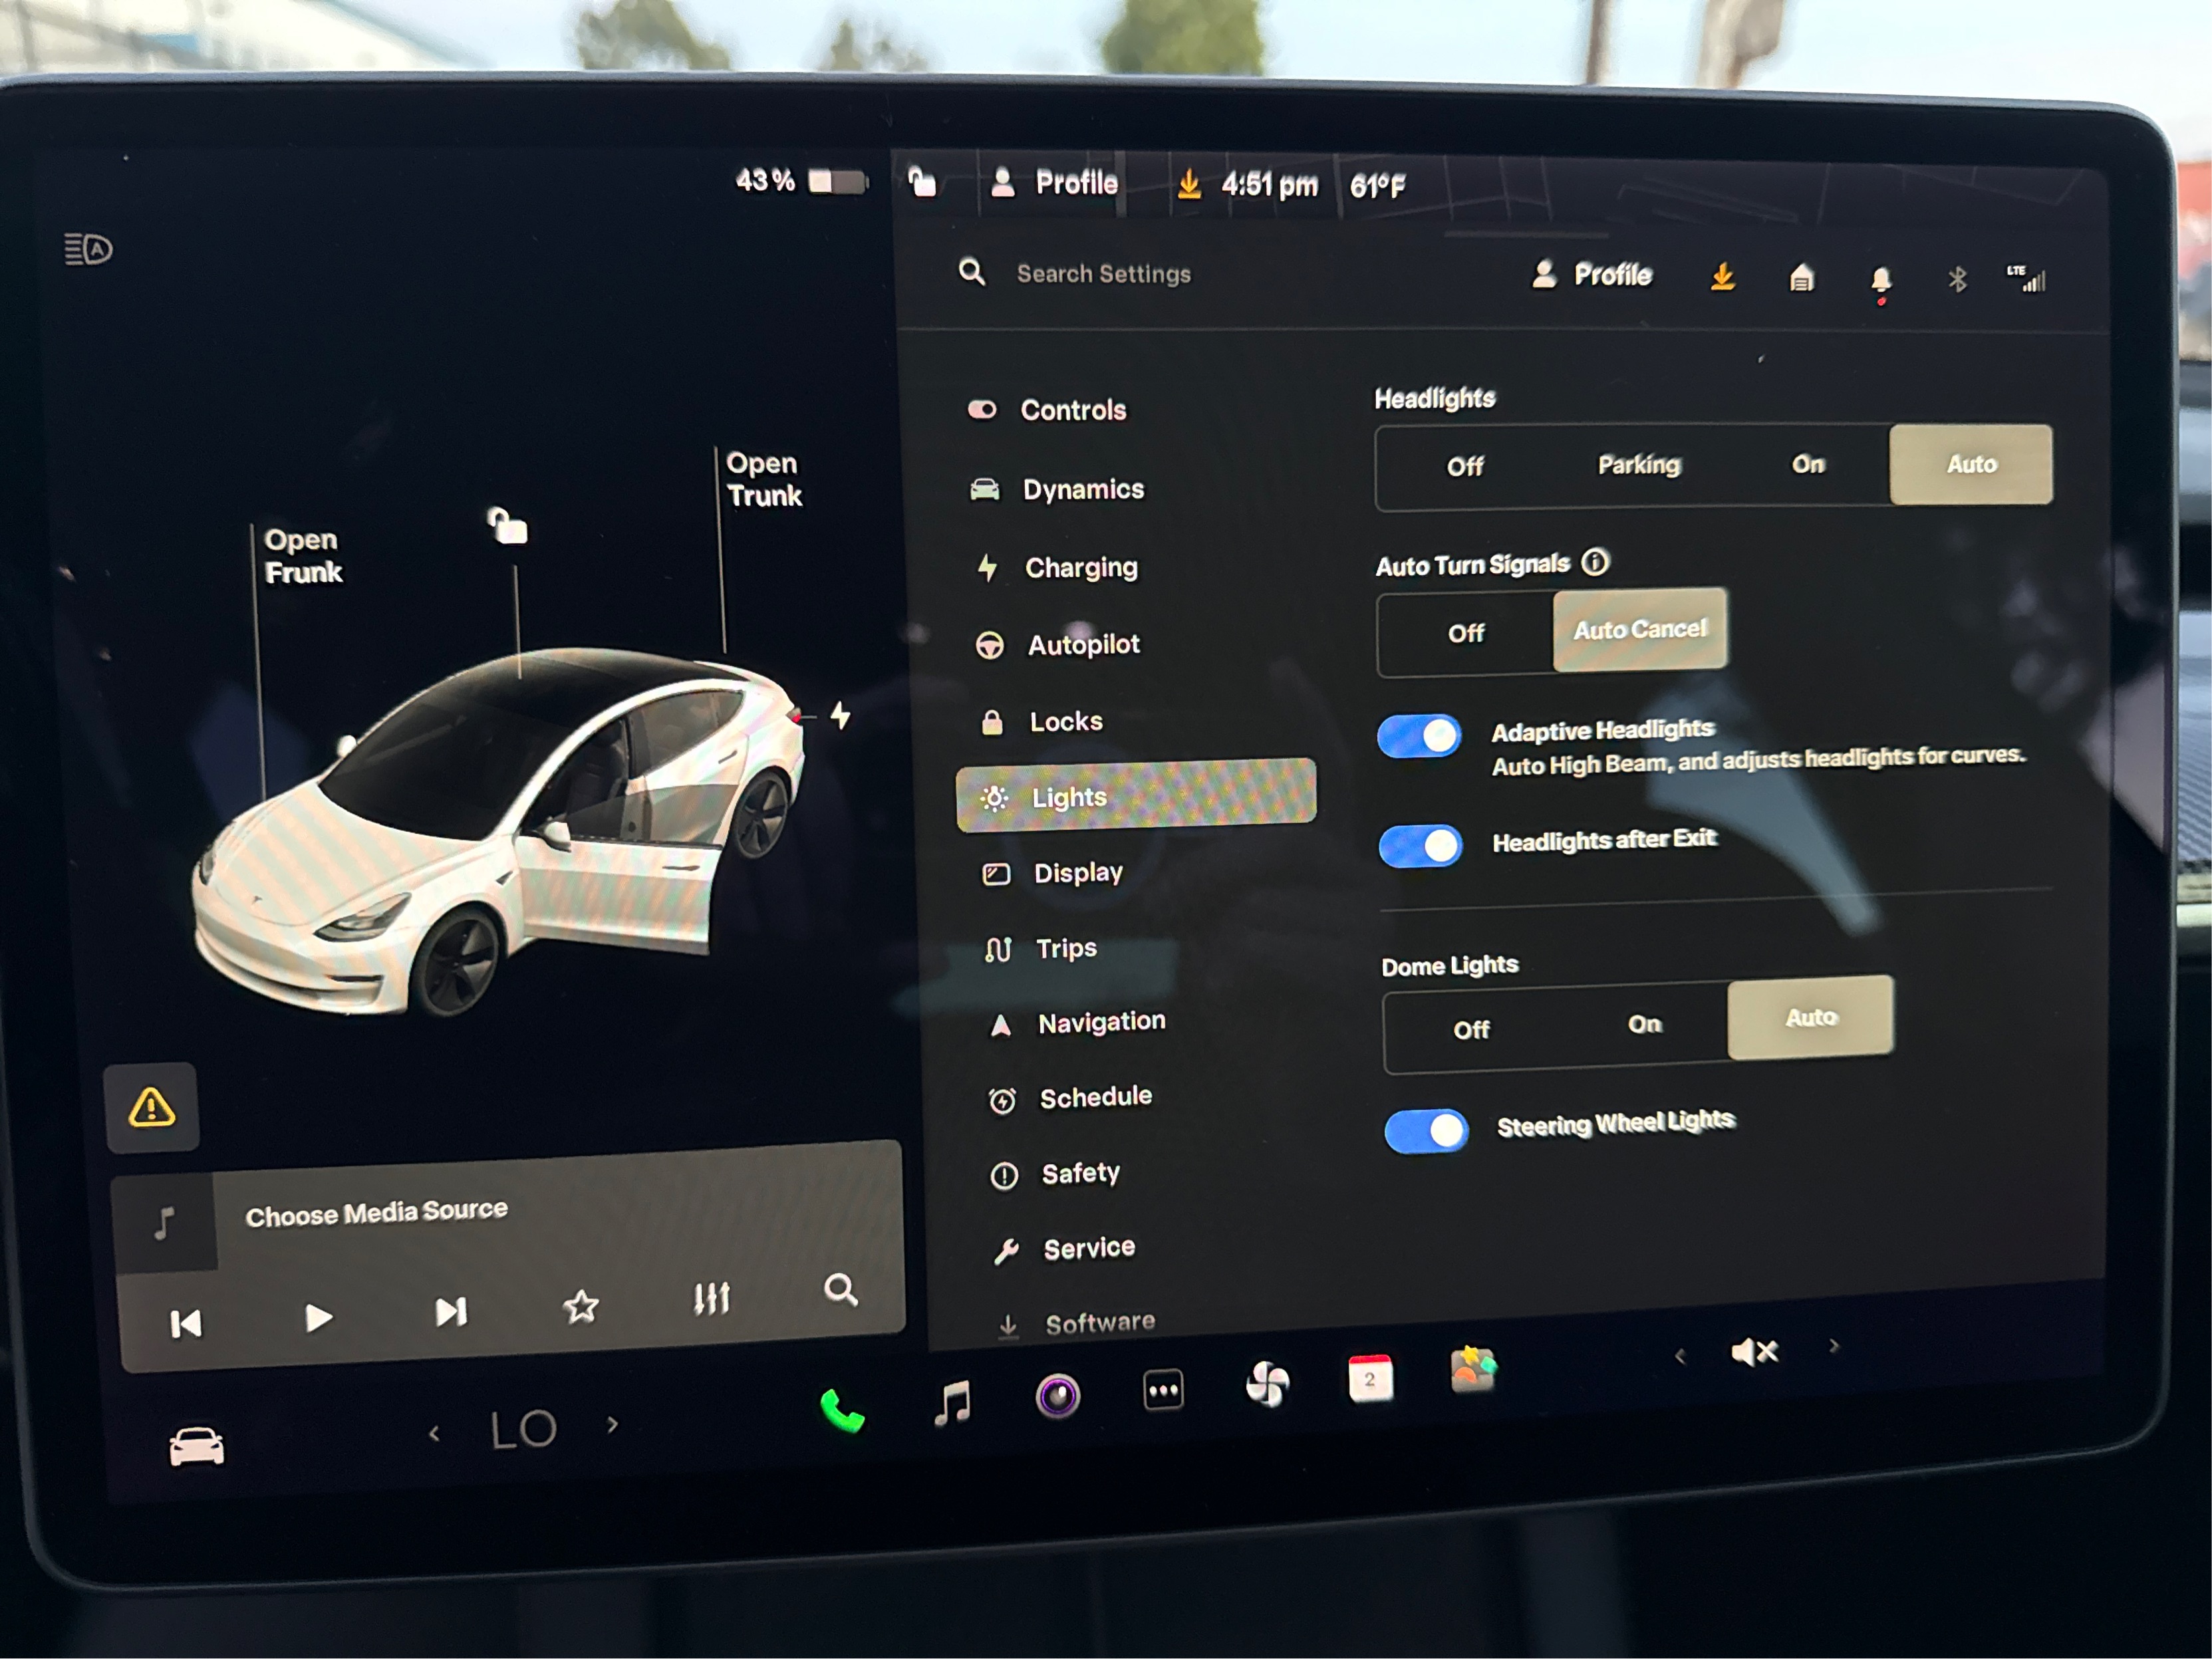Tap the music note app icon
Screen dimensions: 2212x1659
tap(952, 1402)
